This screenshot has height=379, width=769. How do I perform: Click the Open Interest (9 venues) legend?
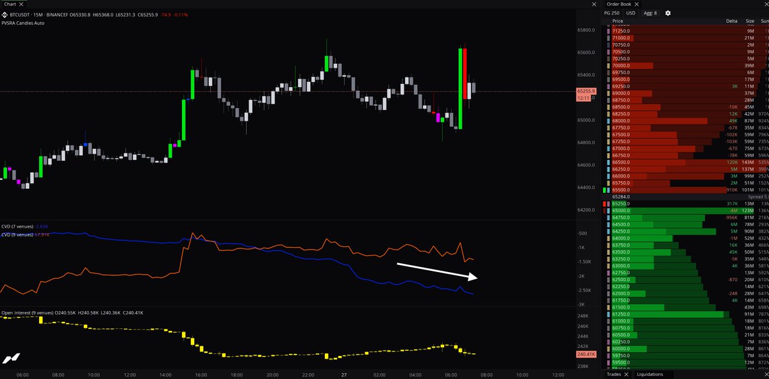[x=29, y=313]
